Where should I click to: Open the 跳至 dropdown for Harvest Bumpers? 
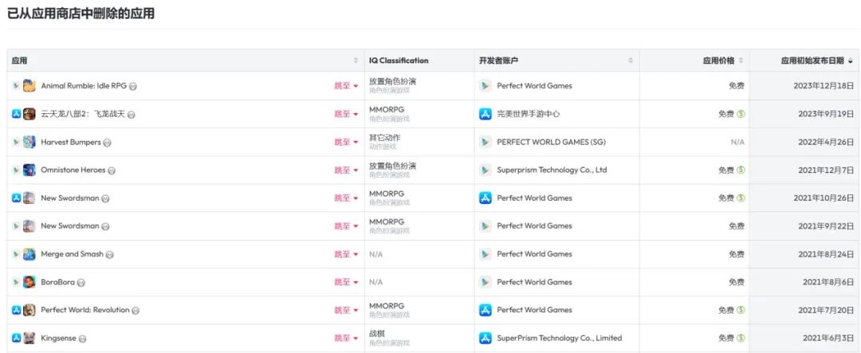(346, 142)
